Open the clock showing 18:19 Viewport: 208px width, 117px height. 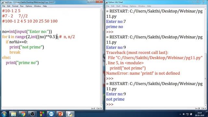coord(200,113)
